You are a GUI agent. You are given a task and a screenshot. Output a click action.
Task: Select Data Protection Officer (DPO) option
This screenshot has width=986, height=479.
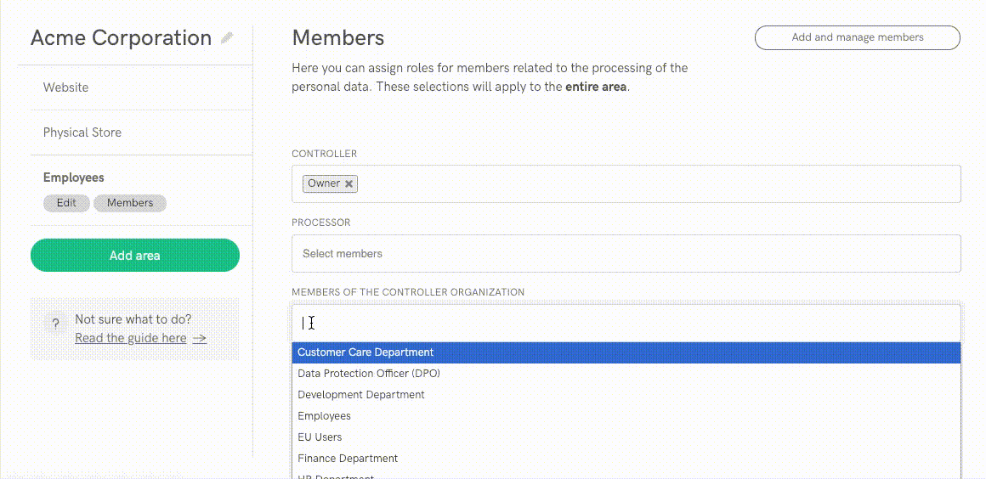369,374
